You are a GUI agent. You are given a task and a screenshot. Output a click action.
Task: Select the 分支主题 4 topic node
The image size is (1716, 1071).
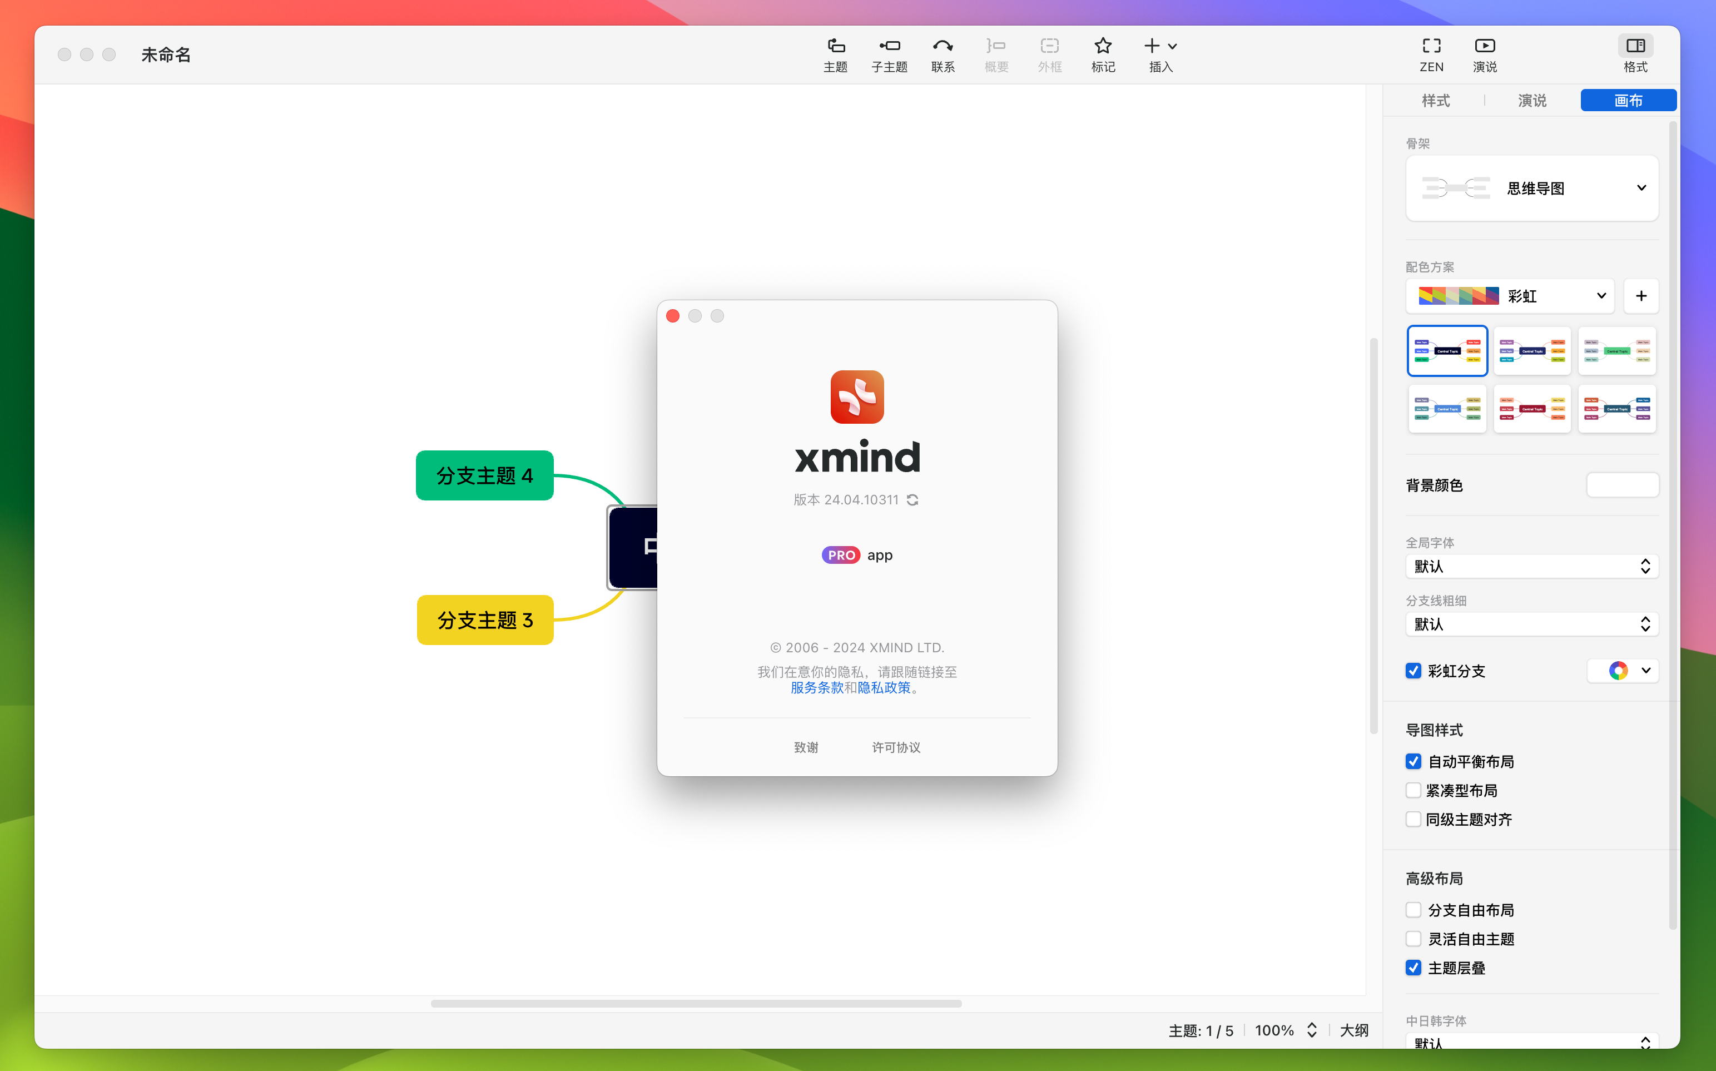click(484, 475)
